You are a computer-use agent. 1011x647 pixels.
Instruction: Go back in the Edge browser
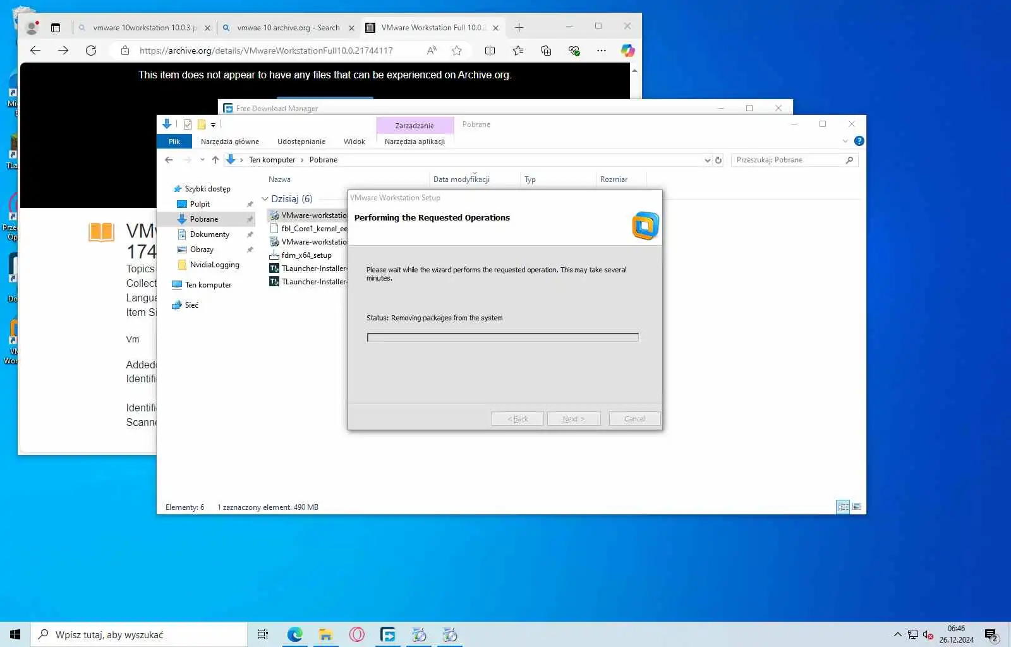click(35, 51)
